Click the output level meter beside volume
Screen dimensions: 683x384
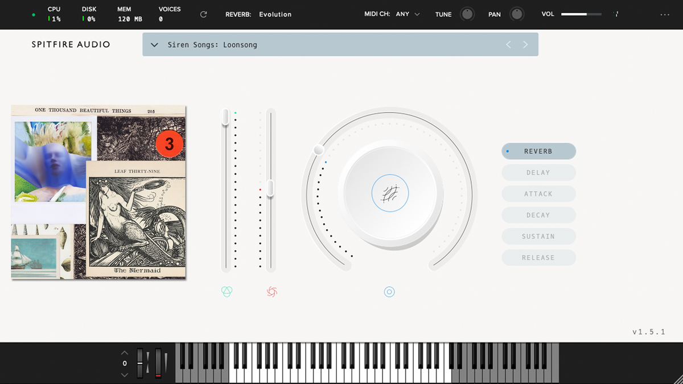(616, 14)
